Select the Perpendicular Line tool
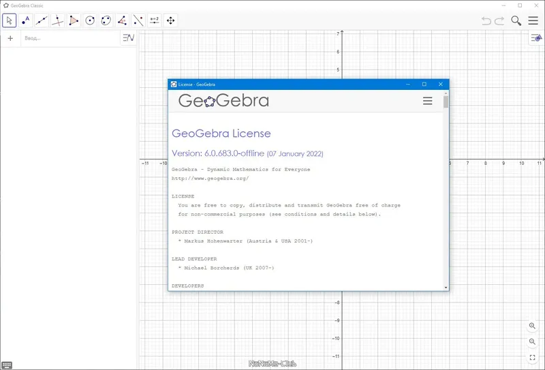 pos(58,20)
